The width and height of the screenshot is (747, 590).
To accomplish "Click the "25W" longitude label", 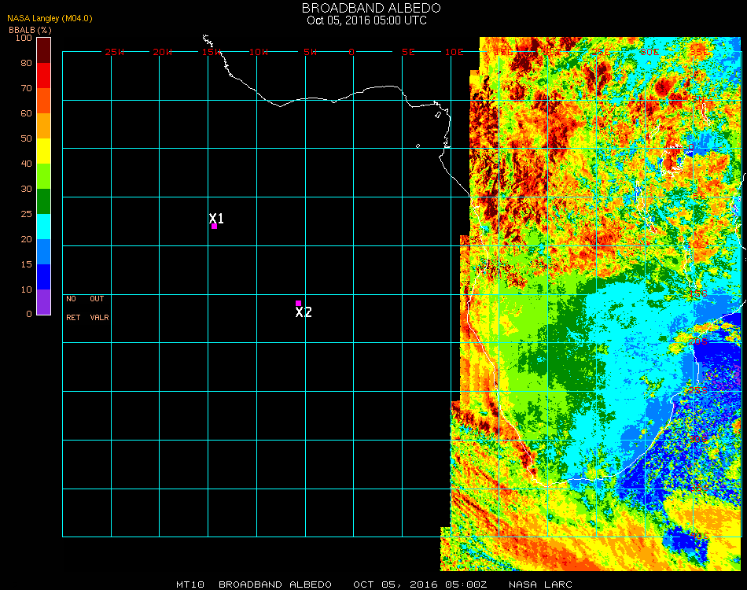I will click(114, 52).
